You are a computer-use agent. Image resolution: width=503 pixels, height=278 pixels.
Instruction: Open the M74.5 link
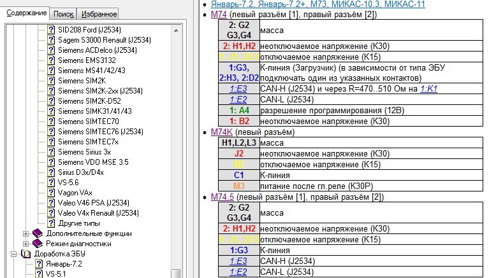coord(222,197)
